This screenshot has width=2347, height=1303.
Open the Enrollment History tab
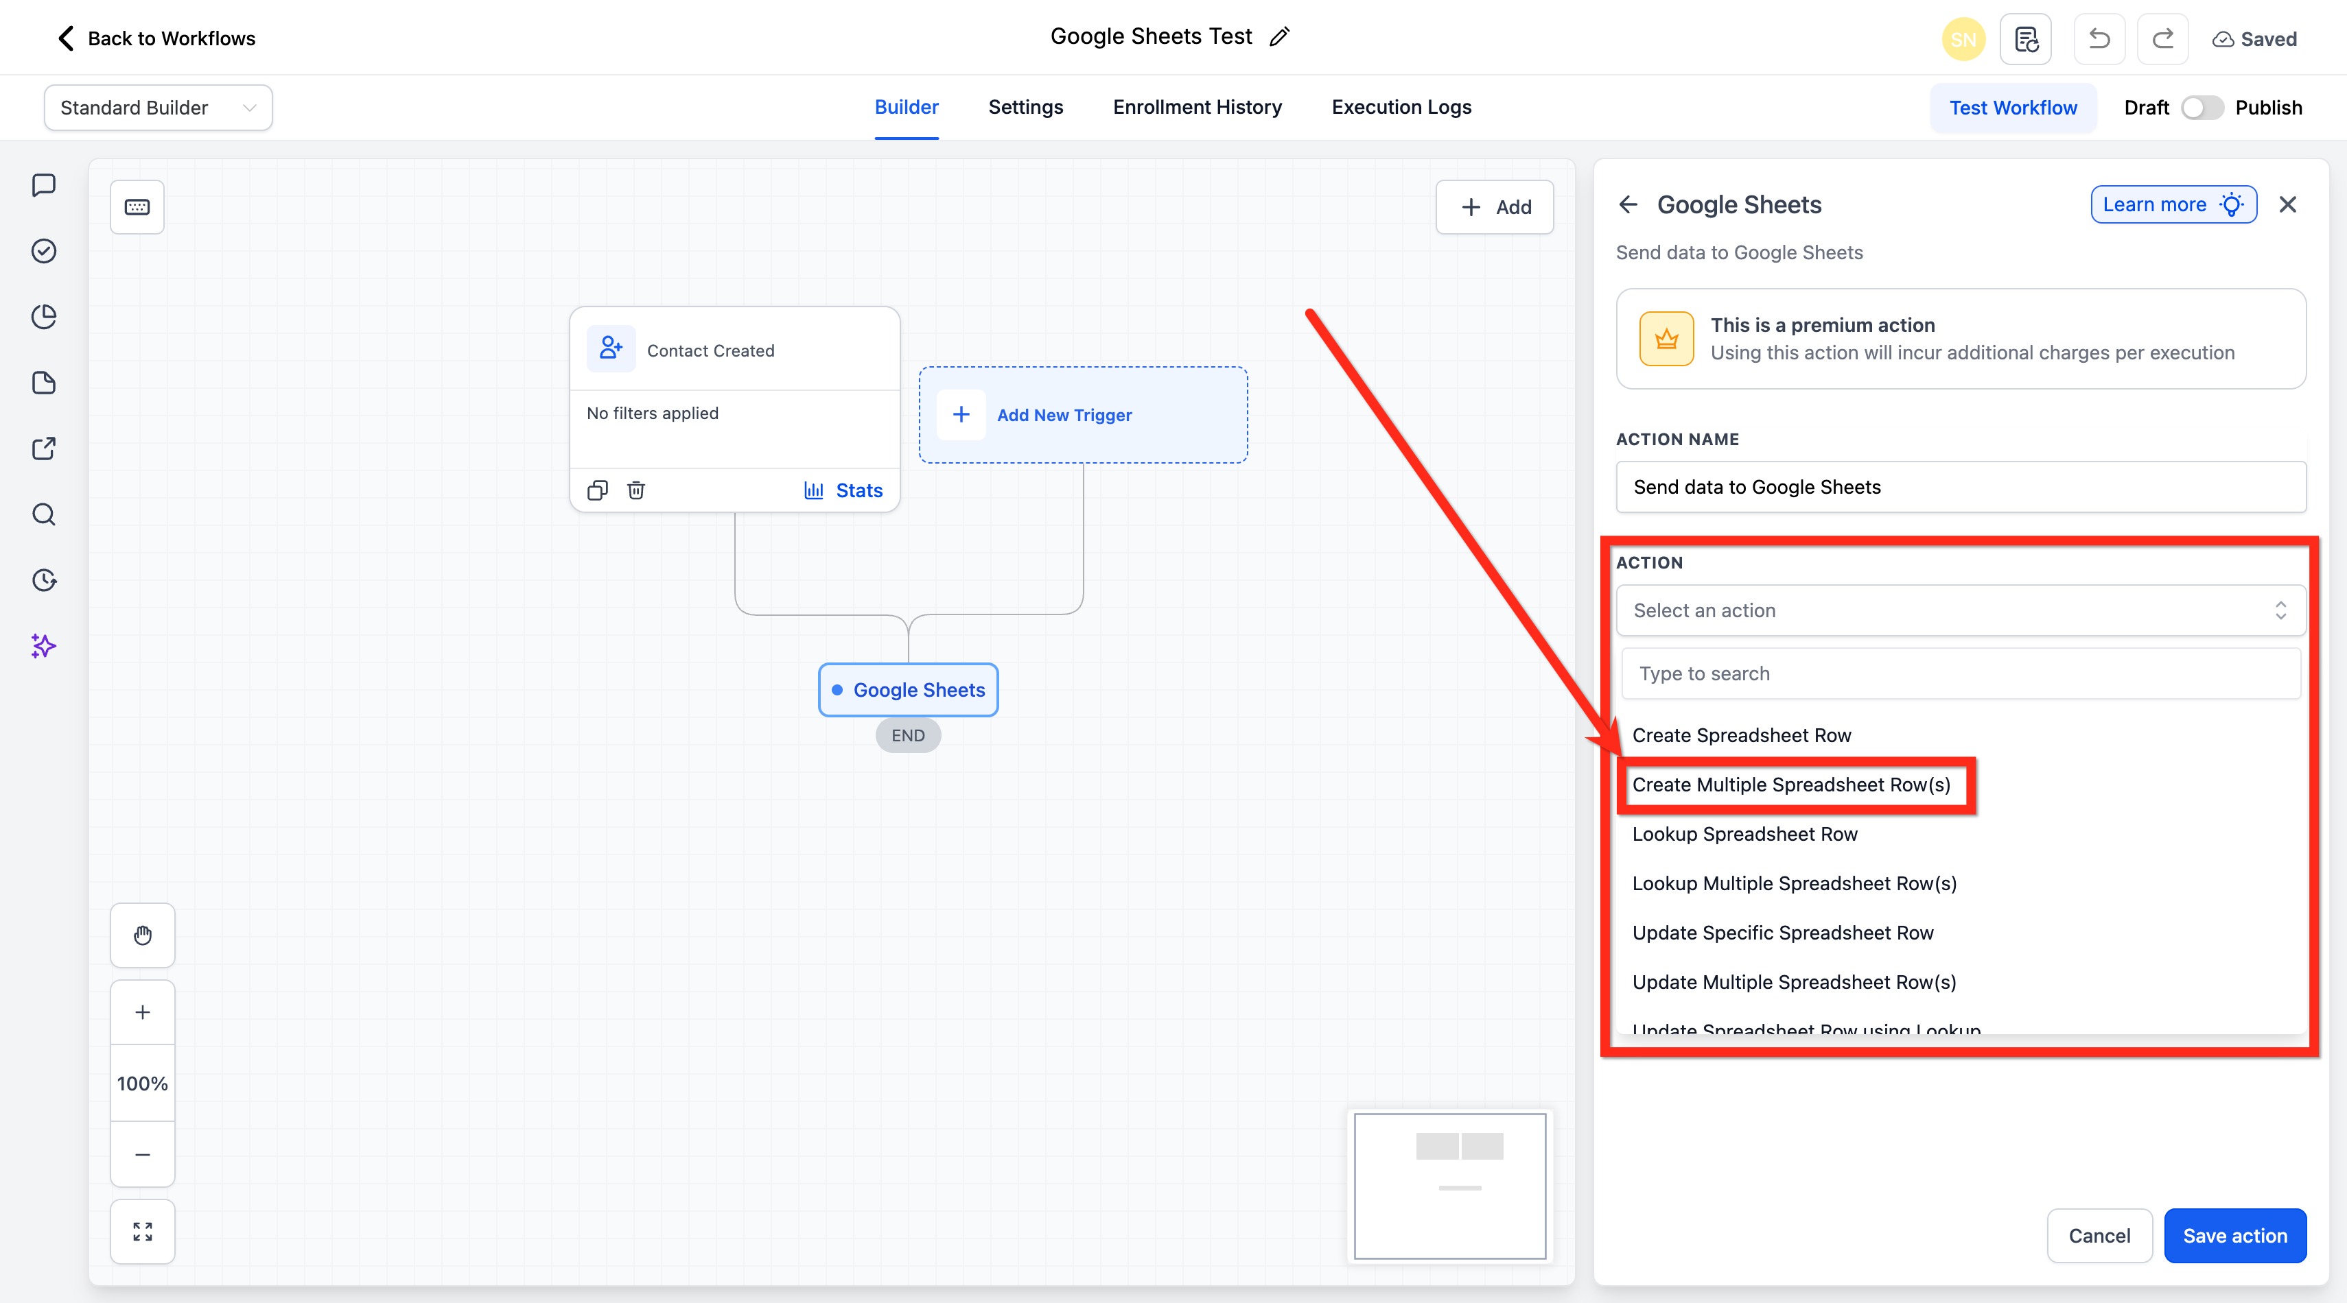tap(1196, 108)
